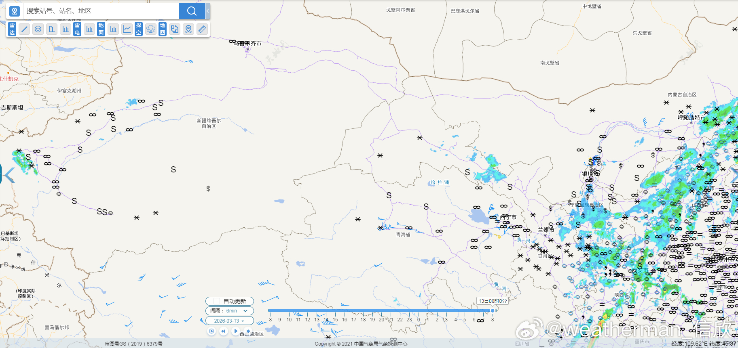Open the 2026-03-13 date picker
The image size is (738, 348).
(230, 321)
